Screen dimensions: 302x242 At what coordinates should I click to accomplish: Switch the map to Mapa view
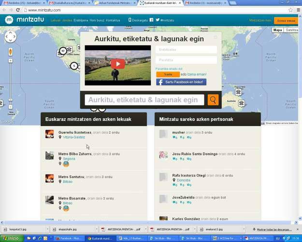(277, 30)
